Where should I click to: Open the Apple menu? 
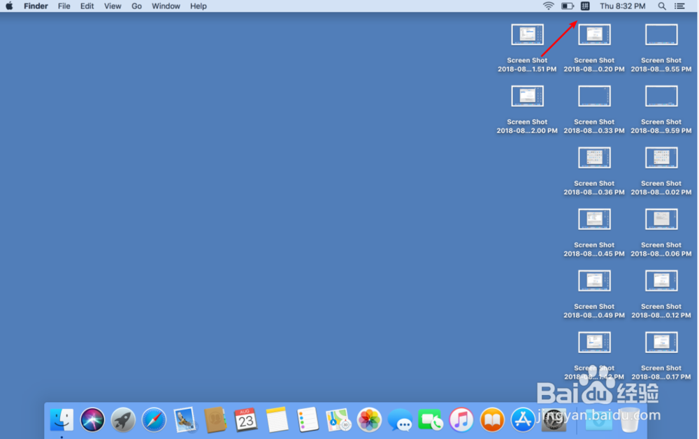[9, 6]
